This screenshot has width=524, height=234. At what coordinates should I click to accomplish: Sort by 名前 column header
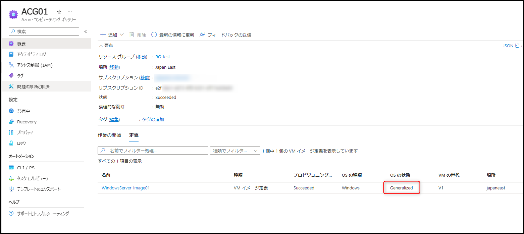coord(106,175)
